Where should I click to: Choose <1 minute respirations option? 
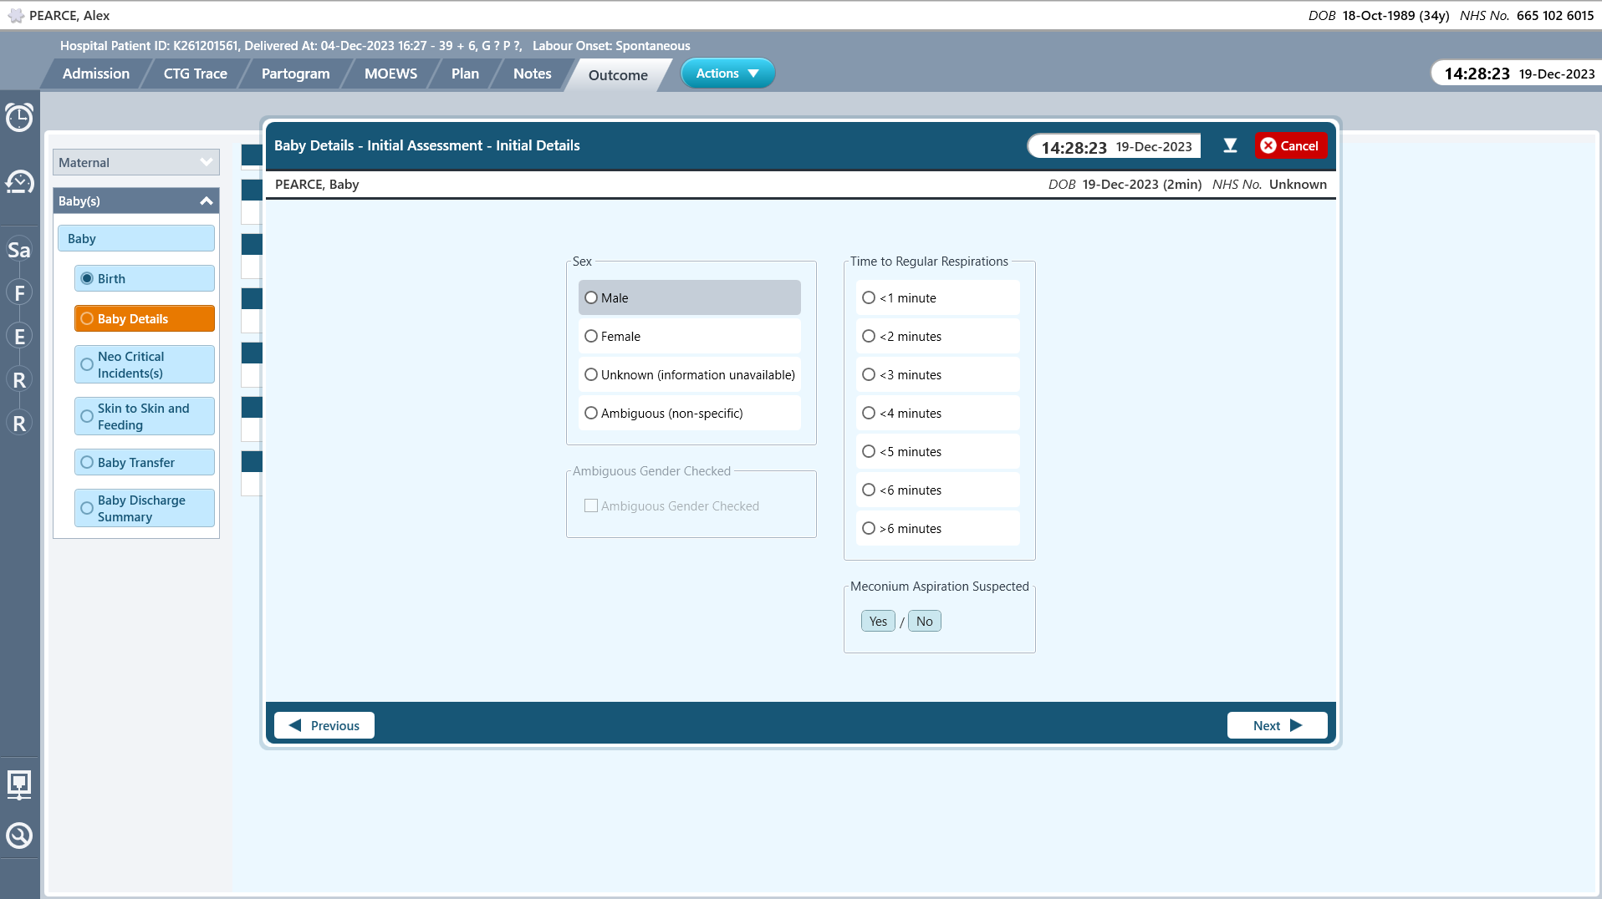(x=937, y=297)
